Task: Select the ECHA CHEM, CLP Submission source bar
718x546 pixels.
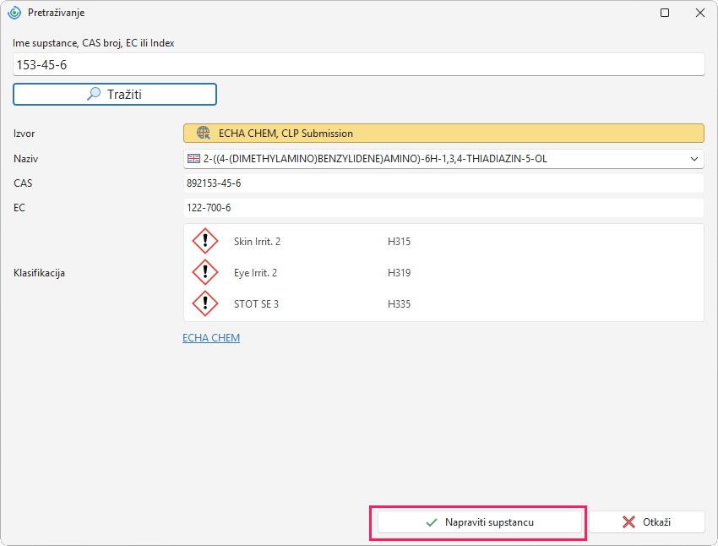Action: point(443,134)
